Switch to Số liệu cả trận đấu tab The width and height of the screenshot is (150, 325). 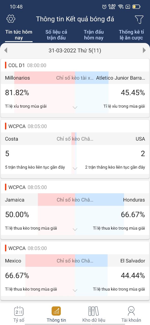[x=56, y=35]
